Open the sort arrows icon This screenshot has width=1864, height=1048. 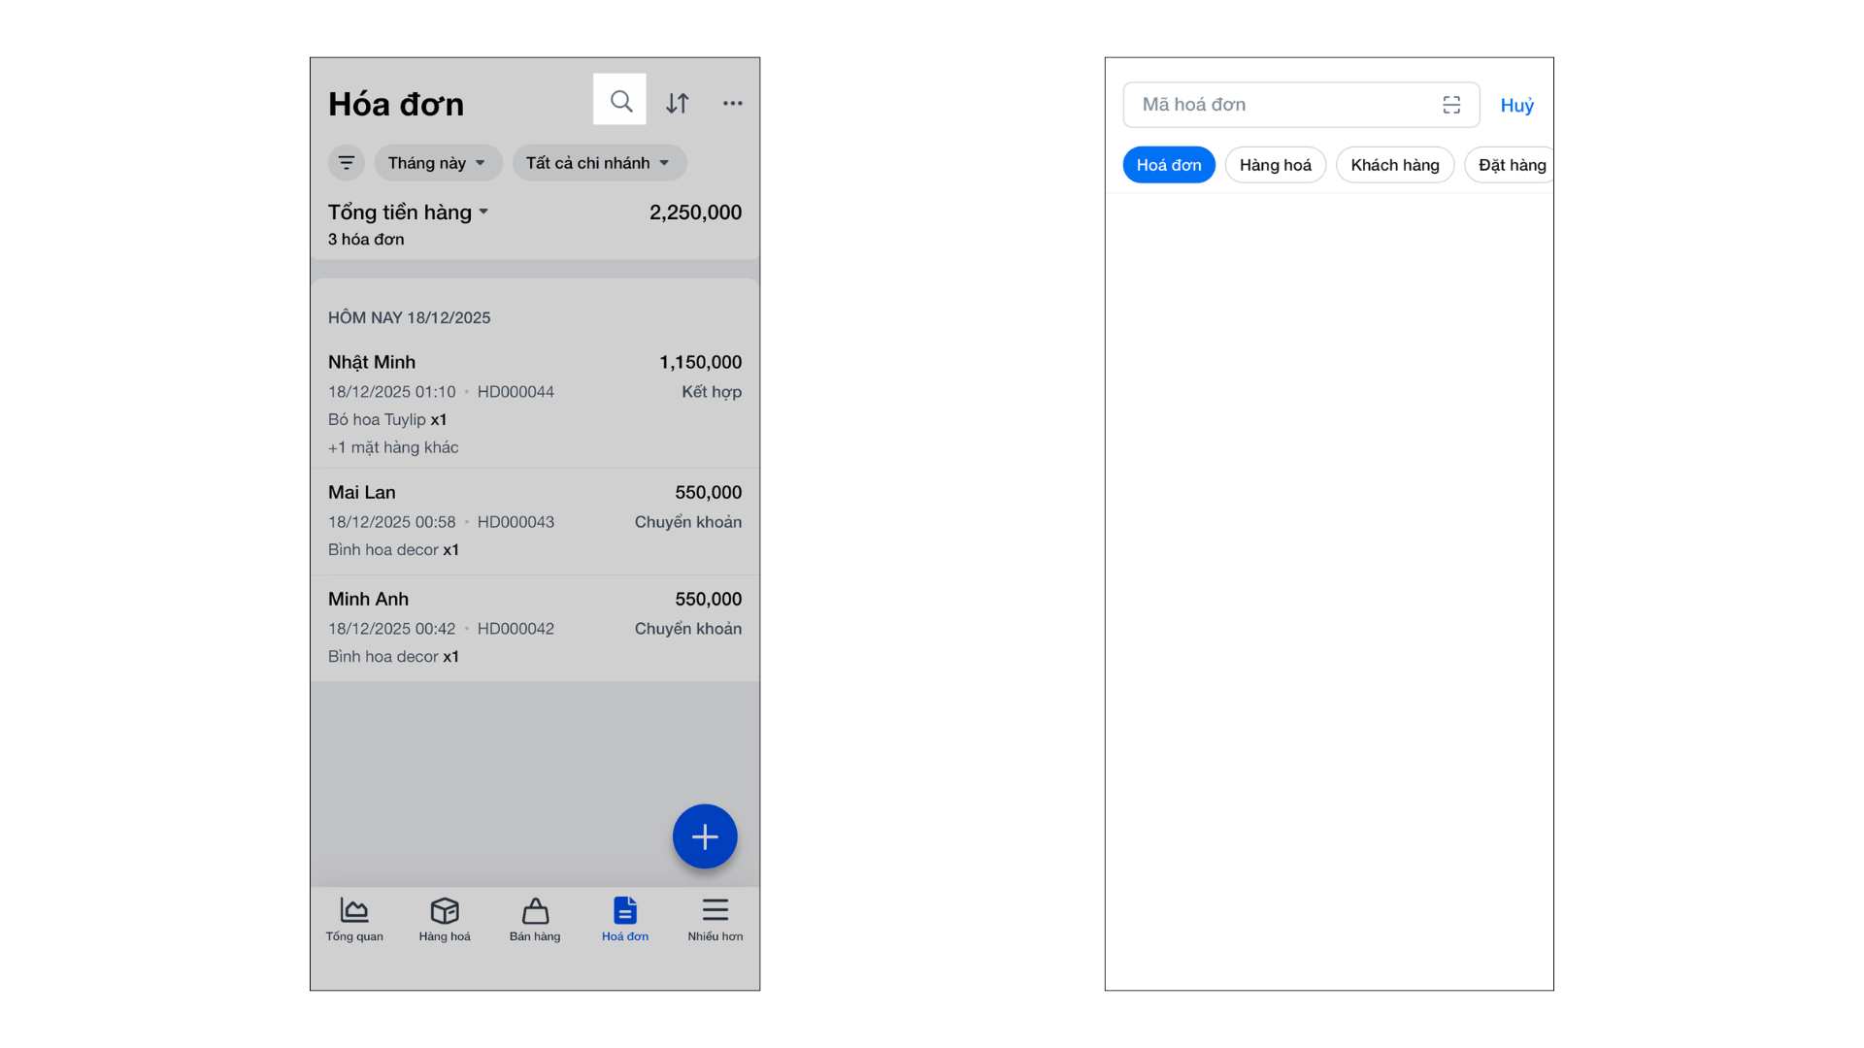point(678,103)
